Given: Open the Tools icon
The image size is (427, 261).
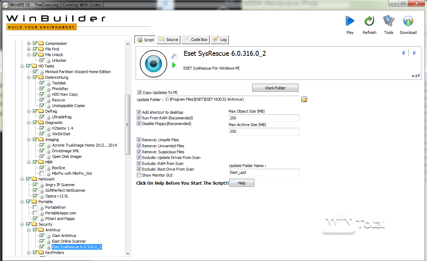Looking at the screenshot, I should [x=389, y=21].
